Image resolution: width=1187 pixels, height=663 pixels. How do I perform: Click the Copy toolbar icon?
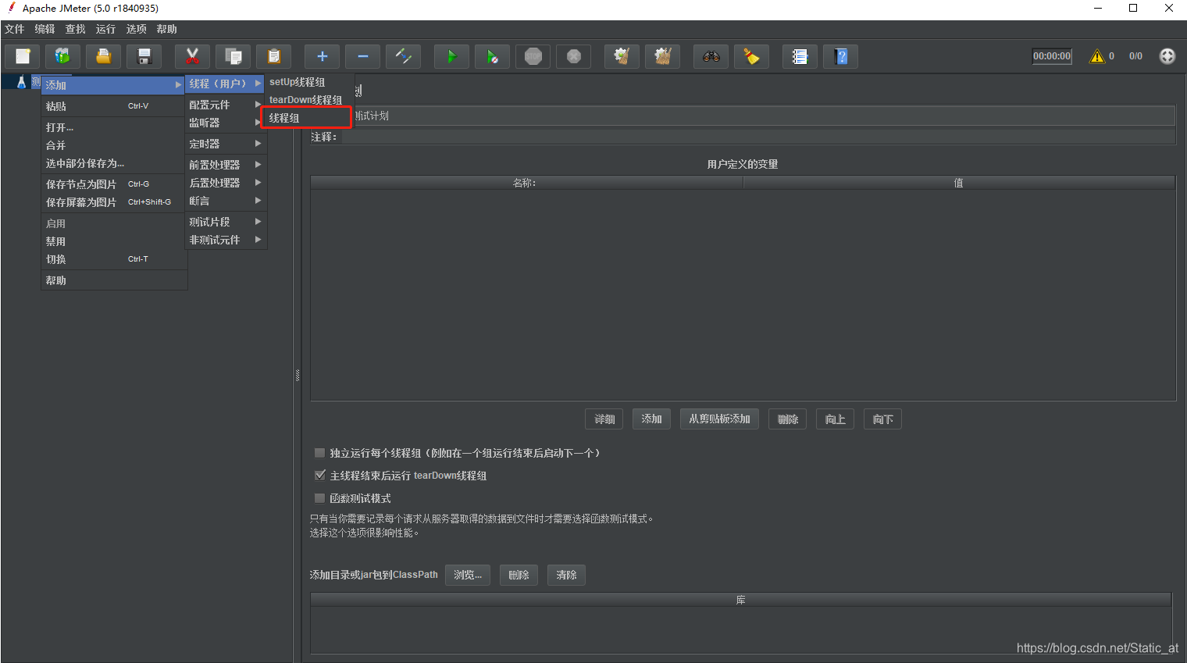(x=233, y=56)
